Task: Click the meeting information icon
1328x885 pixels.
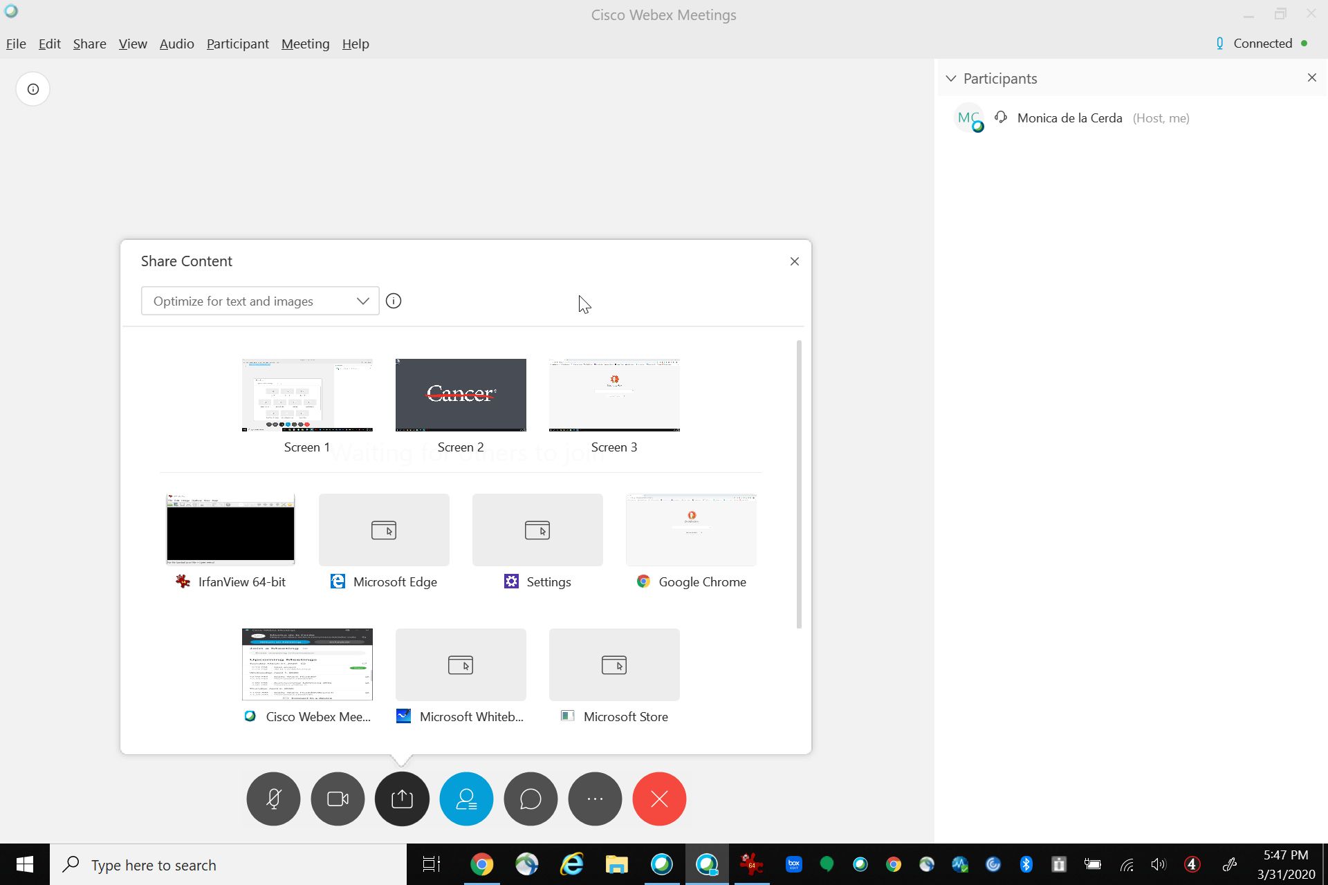Action: tap(33, 89)
